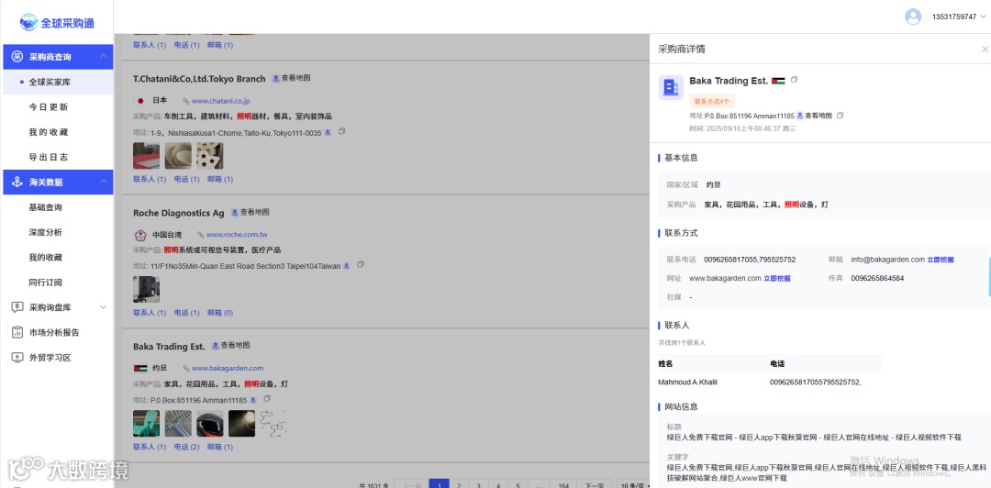Click 电话 (1) under T.Chatani
The width and height of the screenshot is (991, 488).
pos(186,179)
